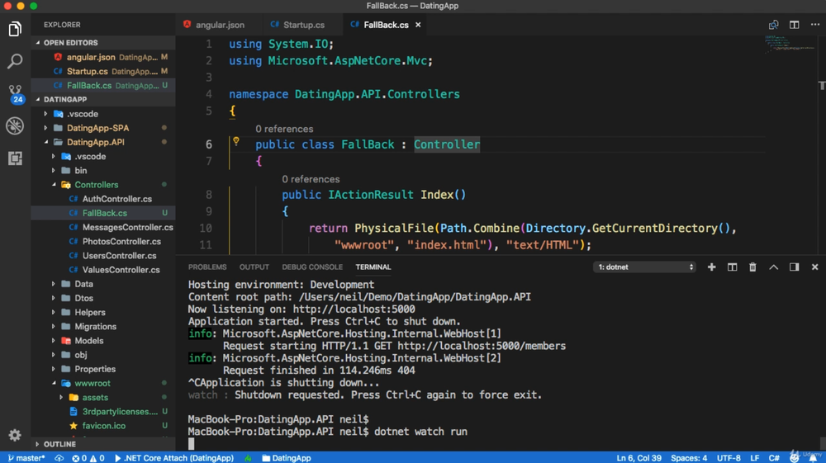Switch to the Startup.cs tab
Viewport: 826px width, 463px height.
coord(301,25)
